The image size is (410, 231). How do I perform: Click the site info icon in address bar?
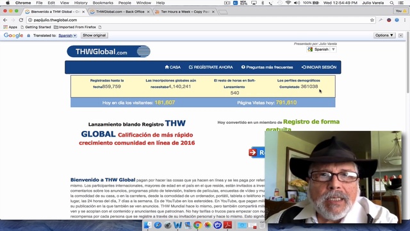click(x=30, y=20)
